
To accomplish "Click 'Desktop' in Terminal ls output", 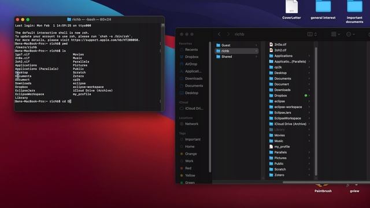I will pos(21,73).
